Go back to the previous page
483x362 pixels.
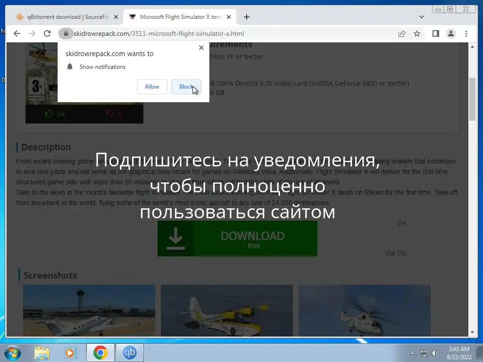pyautogui.click(x=17, y=33)
